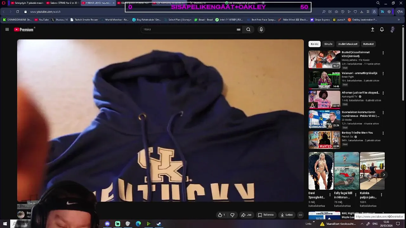
Task: Click the Opera toolbar snapshot camera icon
Action: (x=337, y=12)
